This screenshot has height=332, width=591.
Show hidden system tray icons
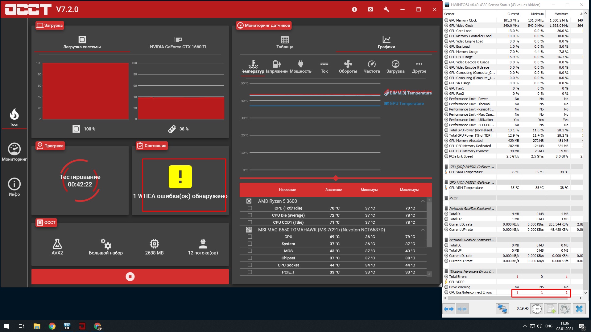coord(525,326)
